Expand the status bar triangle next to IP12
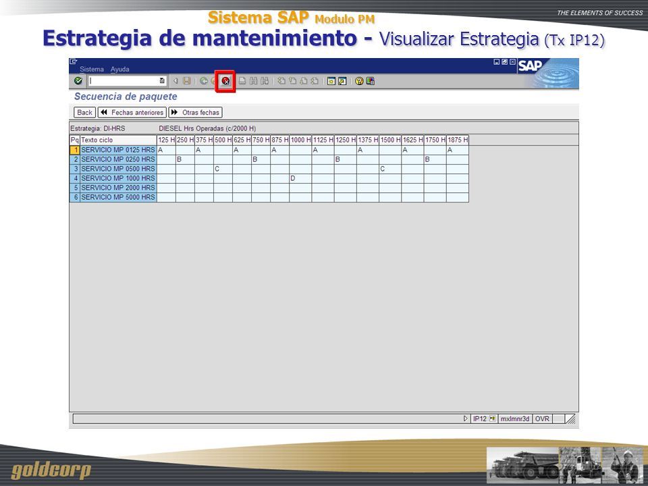 tap(466, 418)
